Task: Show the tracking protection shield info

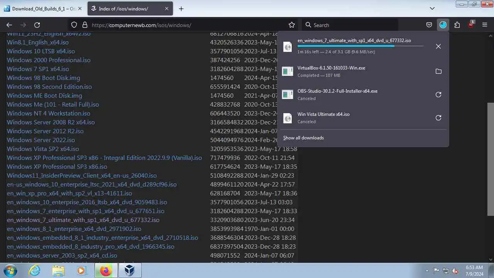Action: (74, 25)
